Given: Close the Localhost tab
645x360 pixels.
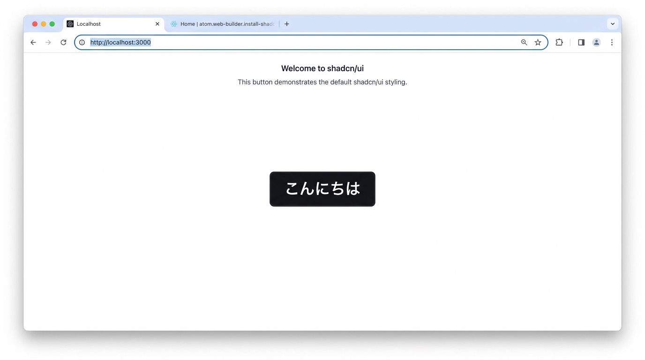Looking at the screenshot, I should tap(157, 24).
